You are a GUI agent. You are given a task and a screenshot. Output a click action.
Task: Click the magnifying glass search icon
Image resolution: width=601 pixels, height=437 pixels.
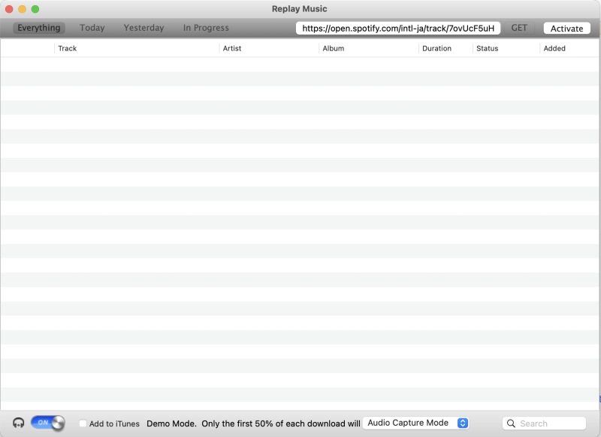pos(511,423)
